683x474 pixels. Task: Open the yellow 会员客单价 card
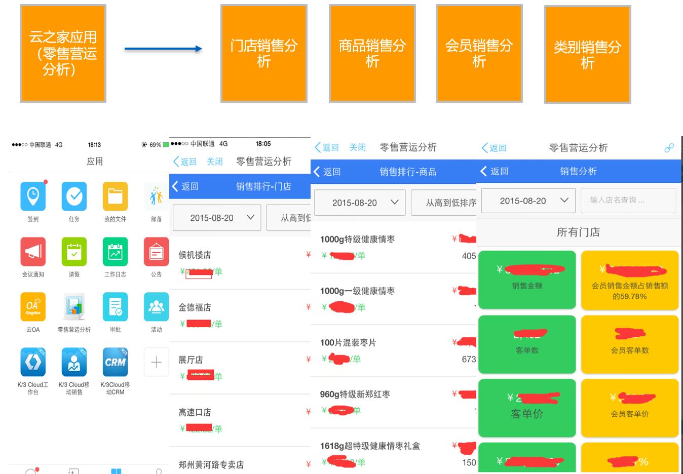[x=630, y=408]
